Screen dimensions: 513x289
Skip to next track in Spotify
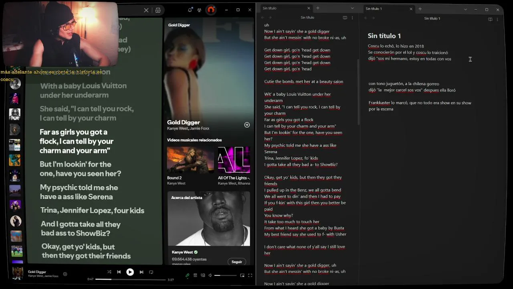click(141, 272)
